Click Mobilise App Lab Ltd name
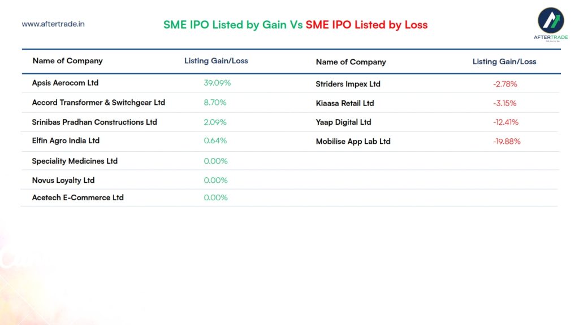Image resolution: width=579 pixels, height=325 pixels. [353, 142]
